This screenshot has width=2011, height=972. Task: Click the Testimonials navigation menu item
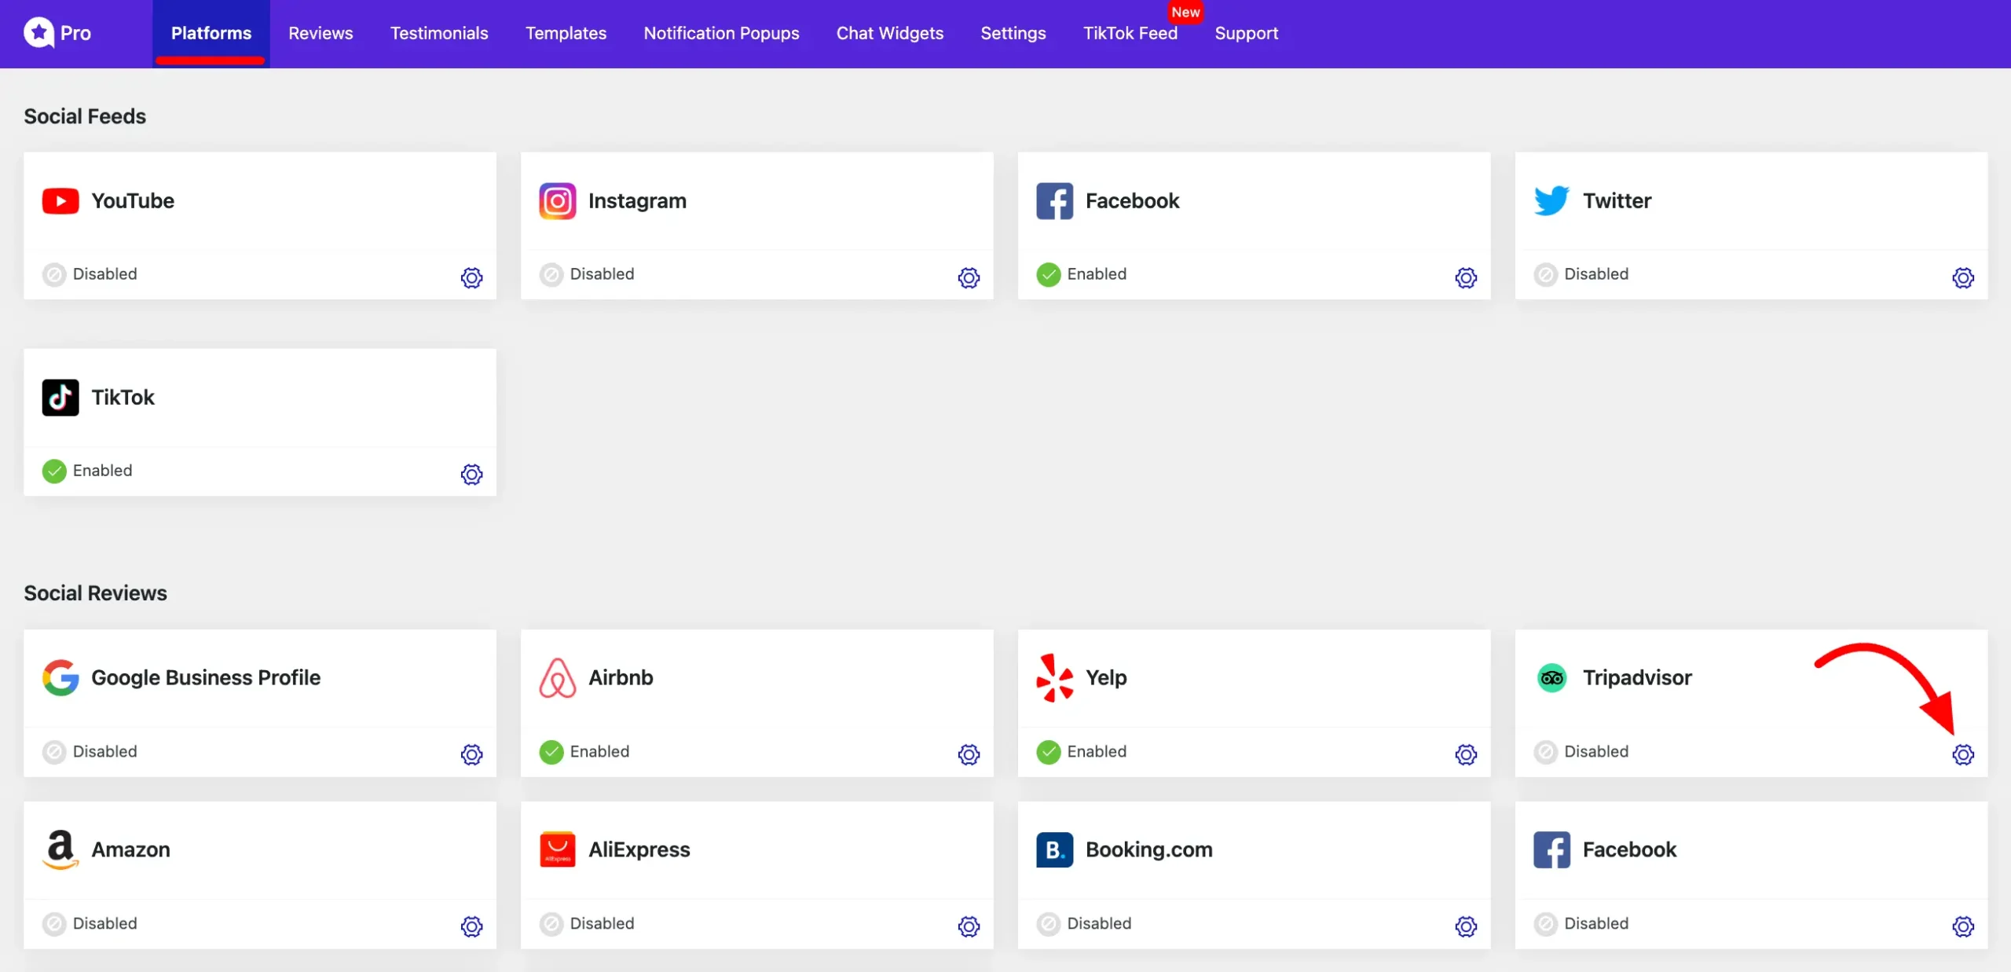point(440,33)
